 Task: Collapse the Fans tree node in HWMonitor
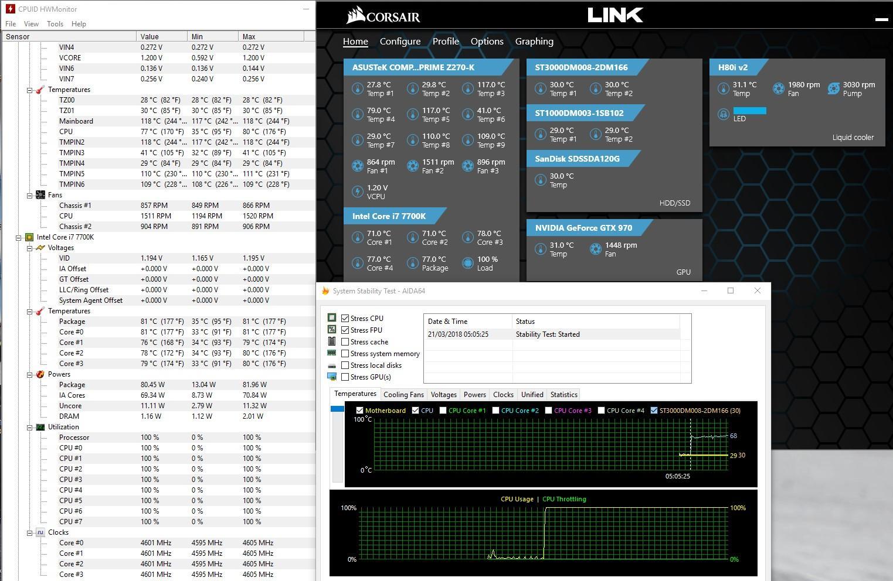[29, 195]
